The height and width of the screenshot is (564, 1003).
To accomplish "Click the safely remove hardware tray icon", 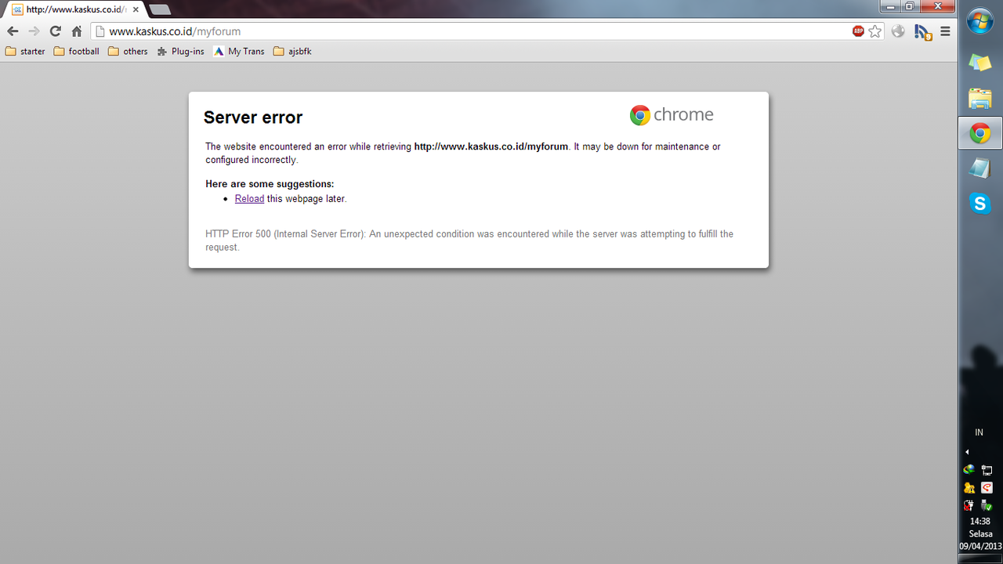I will (x=987, y=505).
